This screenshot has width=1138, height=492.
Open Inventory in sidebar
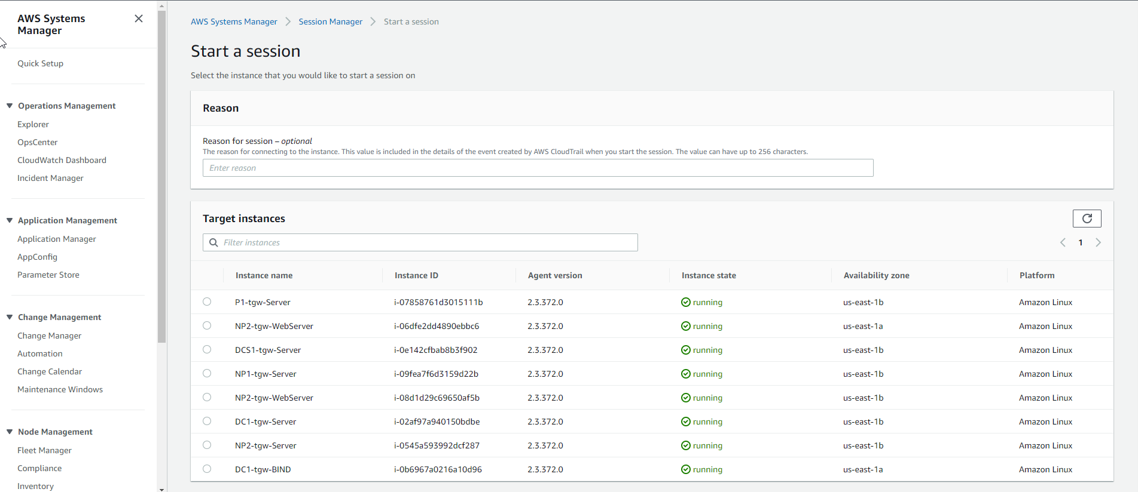tap(35, 486)
